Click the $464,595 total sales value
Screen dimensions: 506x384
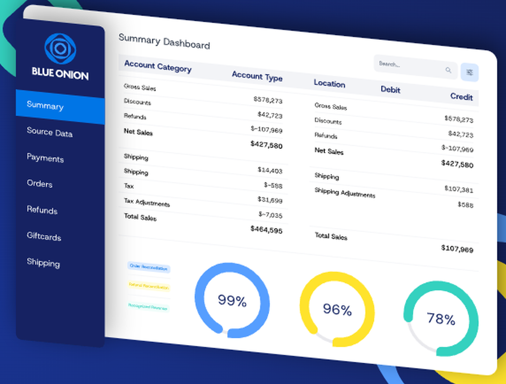click(267, 229)
